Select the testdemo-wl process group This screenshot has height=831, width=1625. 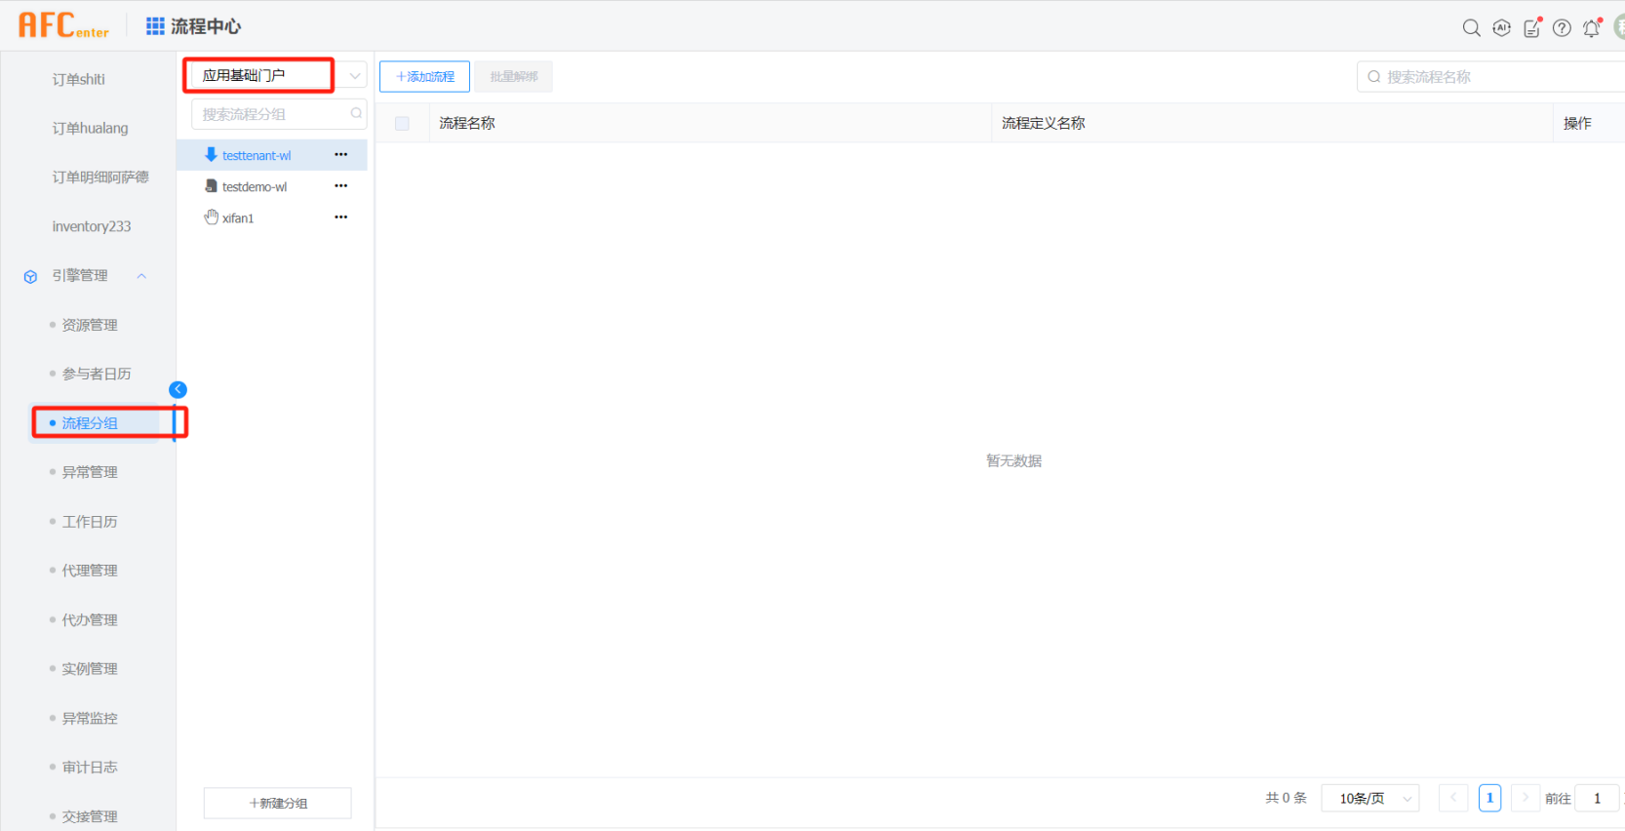click(255, 187)
